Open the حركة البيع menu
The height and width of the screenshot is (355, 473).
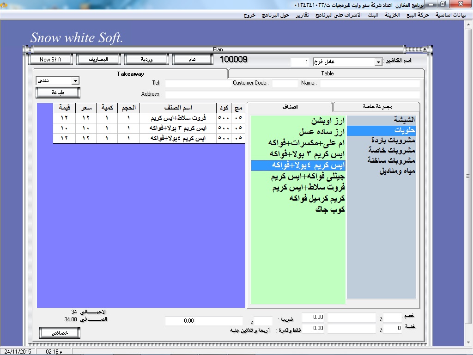click(x=417, y=15)
